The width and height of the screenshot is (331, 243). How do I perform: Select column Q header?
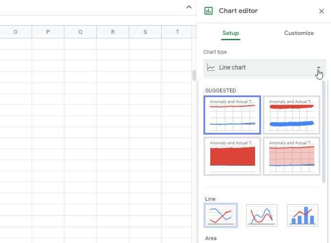point(80,32)
